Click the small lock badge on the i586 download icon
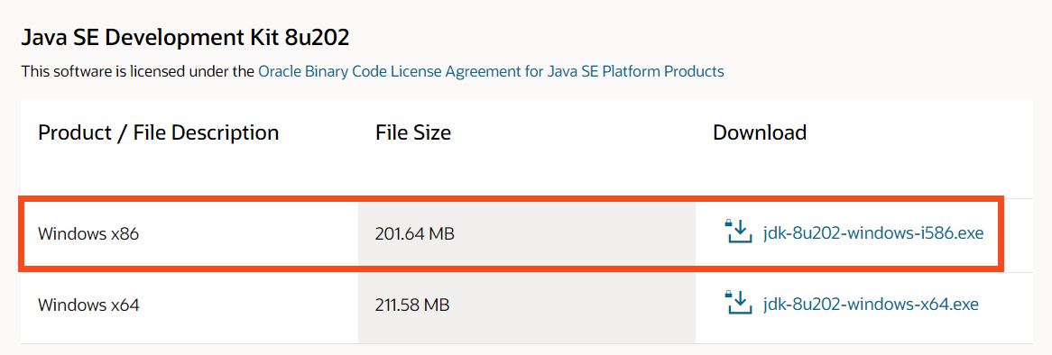Image resolution: width=1052 pixels, height=355 pixels. (728, 223)
